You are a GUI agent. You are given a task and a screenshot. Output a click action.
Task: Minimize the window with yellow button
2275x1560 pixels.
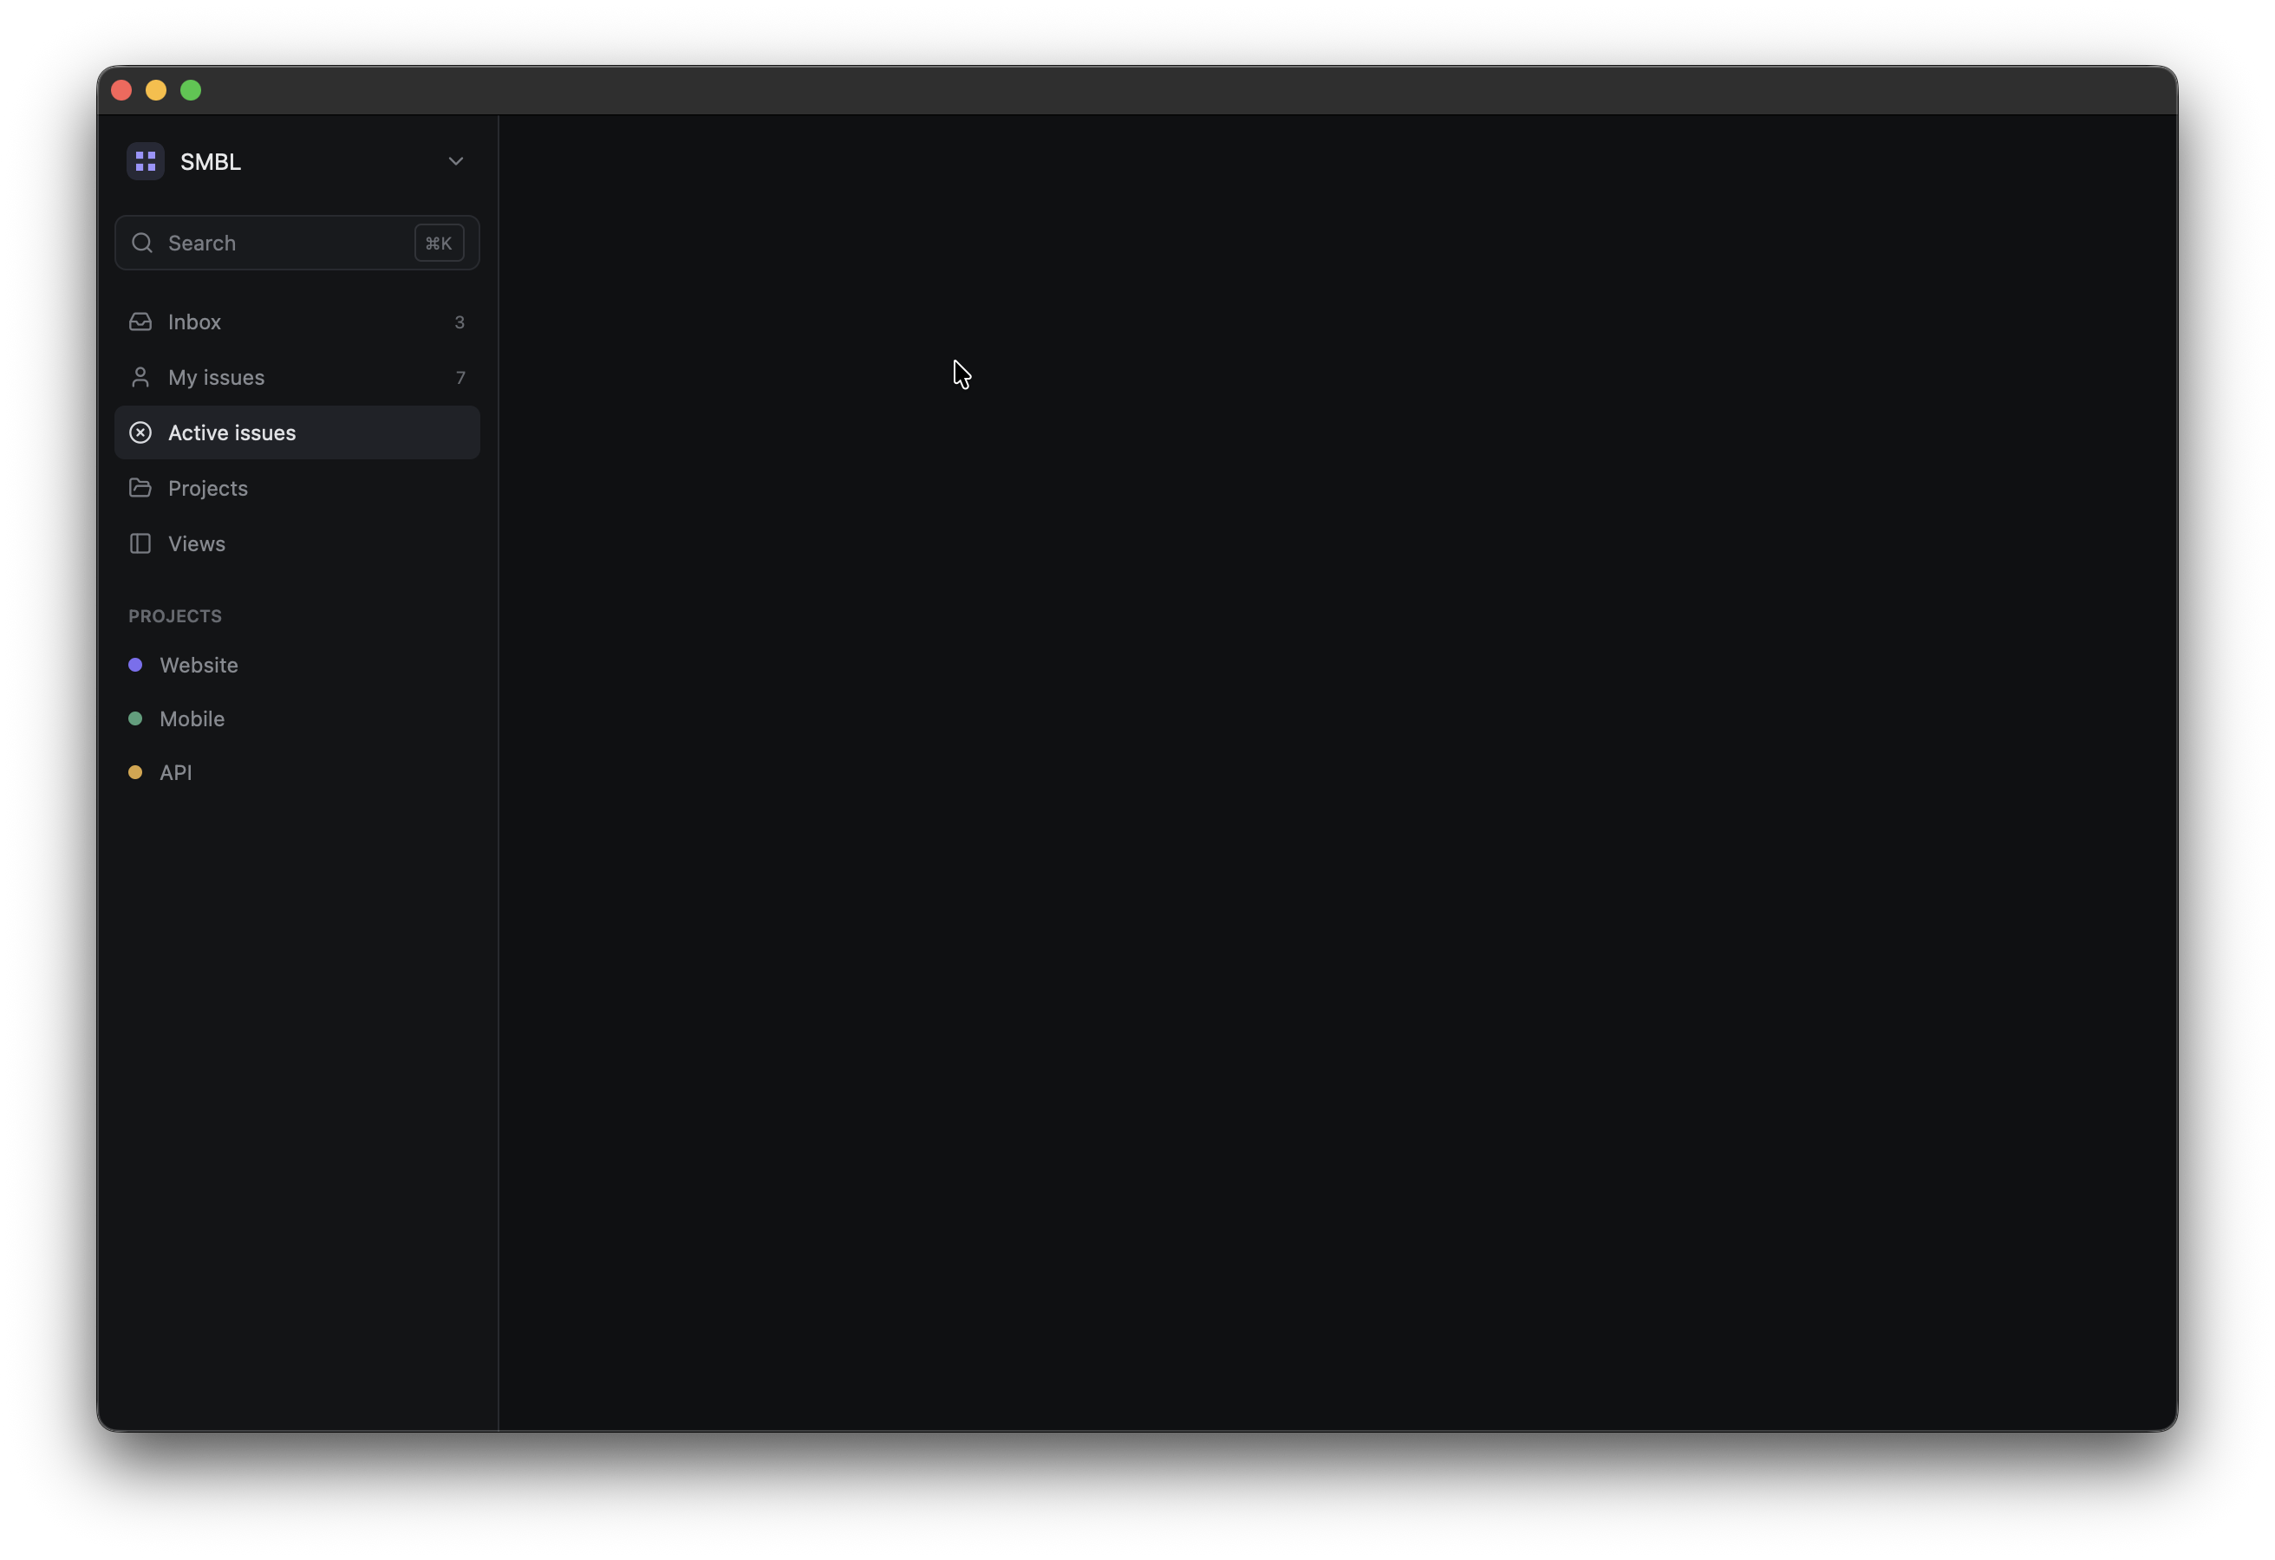point(156,90)
